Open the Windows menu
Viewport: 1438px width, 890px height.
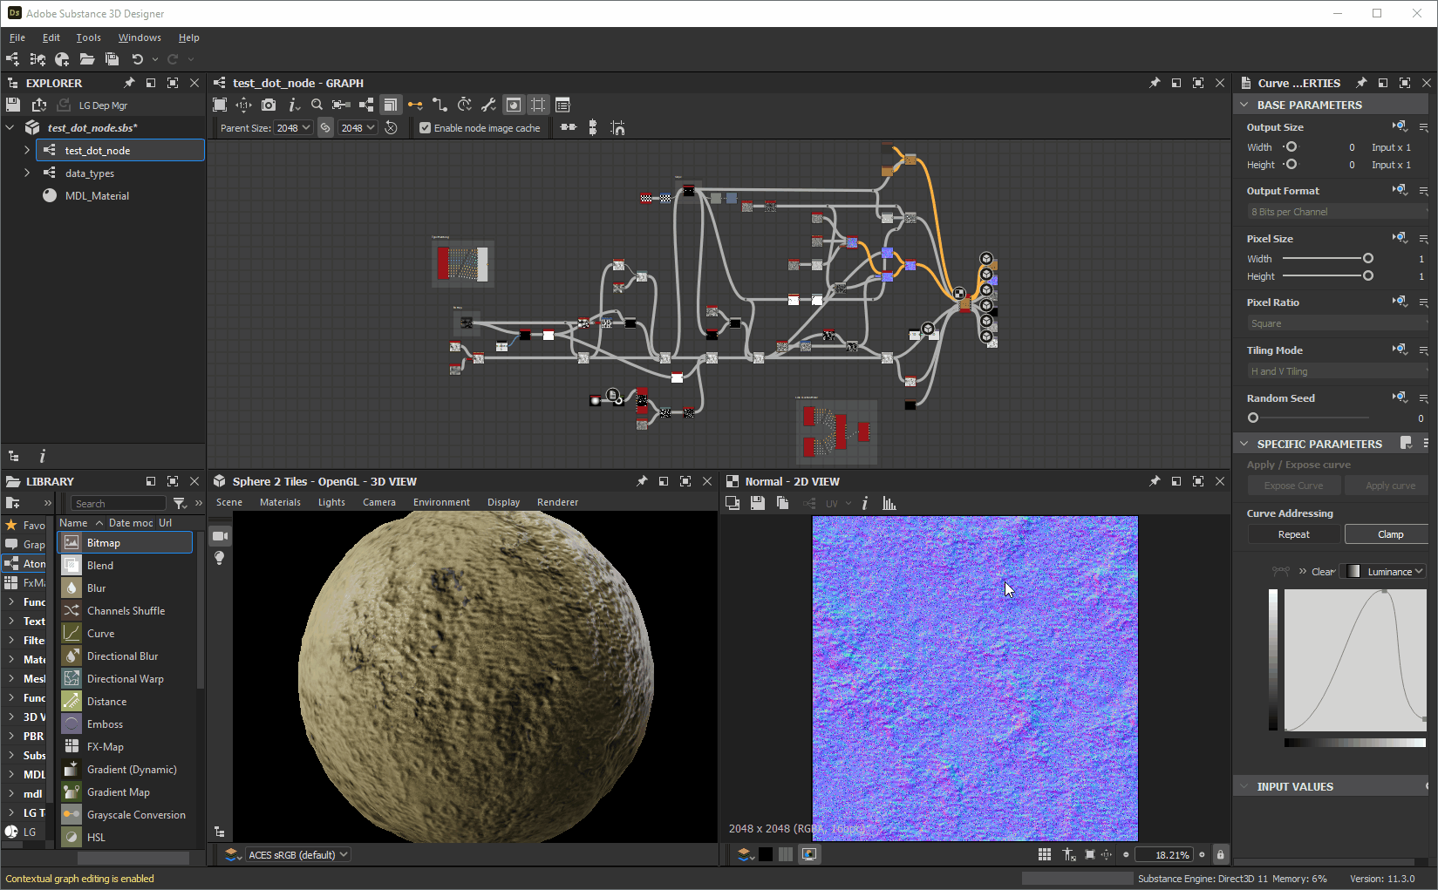140,37
